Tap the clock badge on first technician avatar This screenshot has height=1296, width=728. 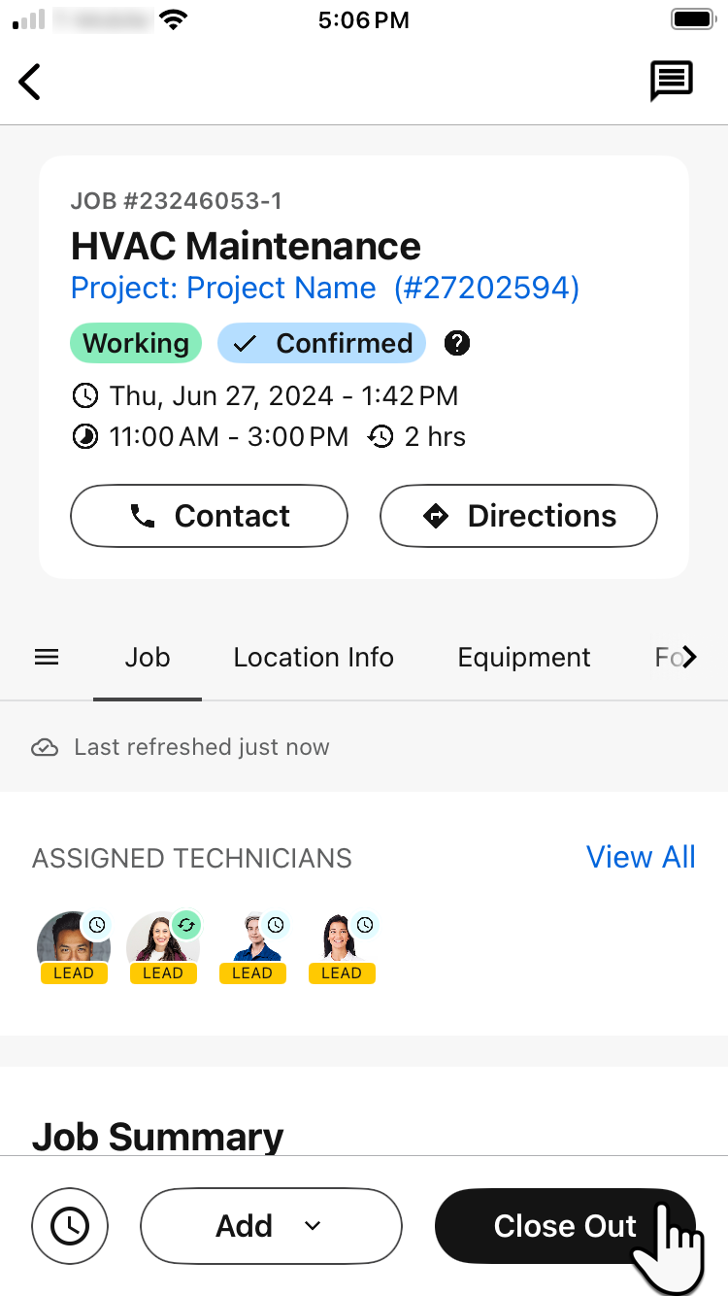98,924
